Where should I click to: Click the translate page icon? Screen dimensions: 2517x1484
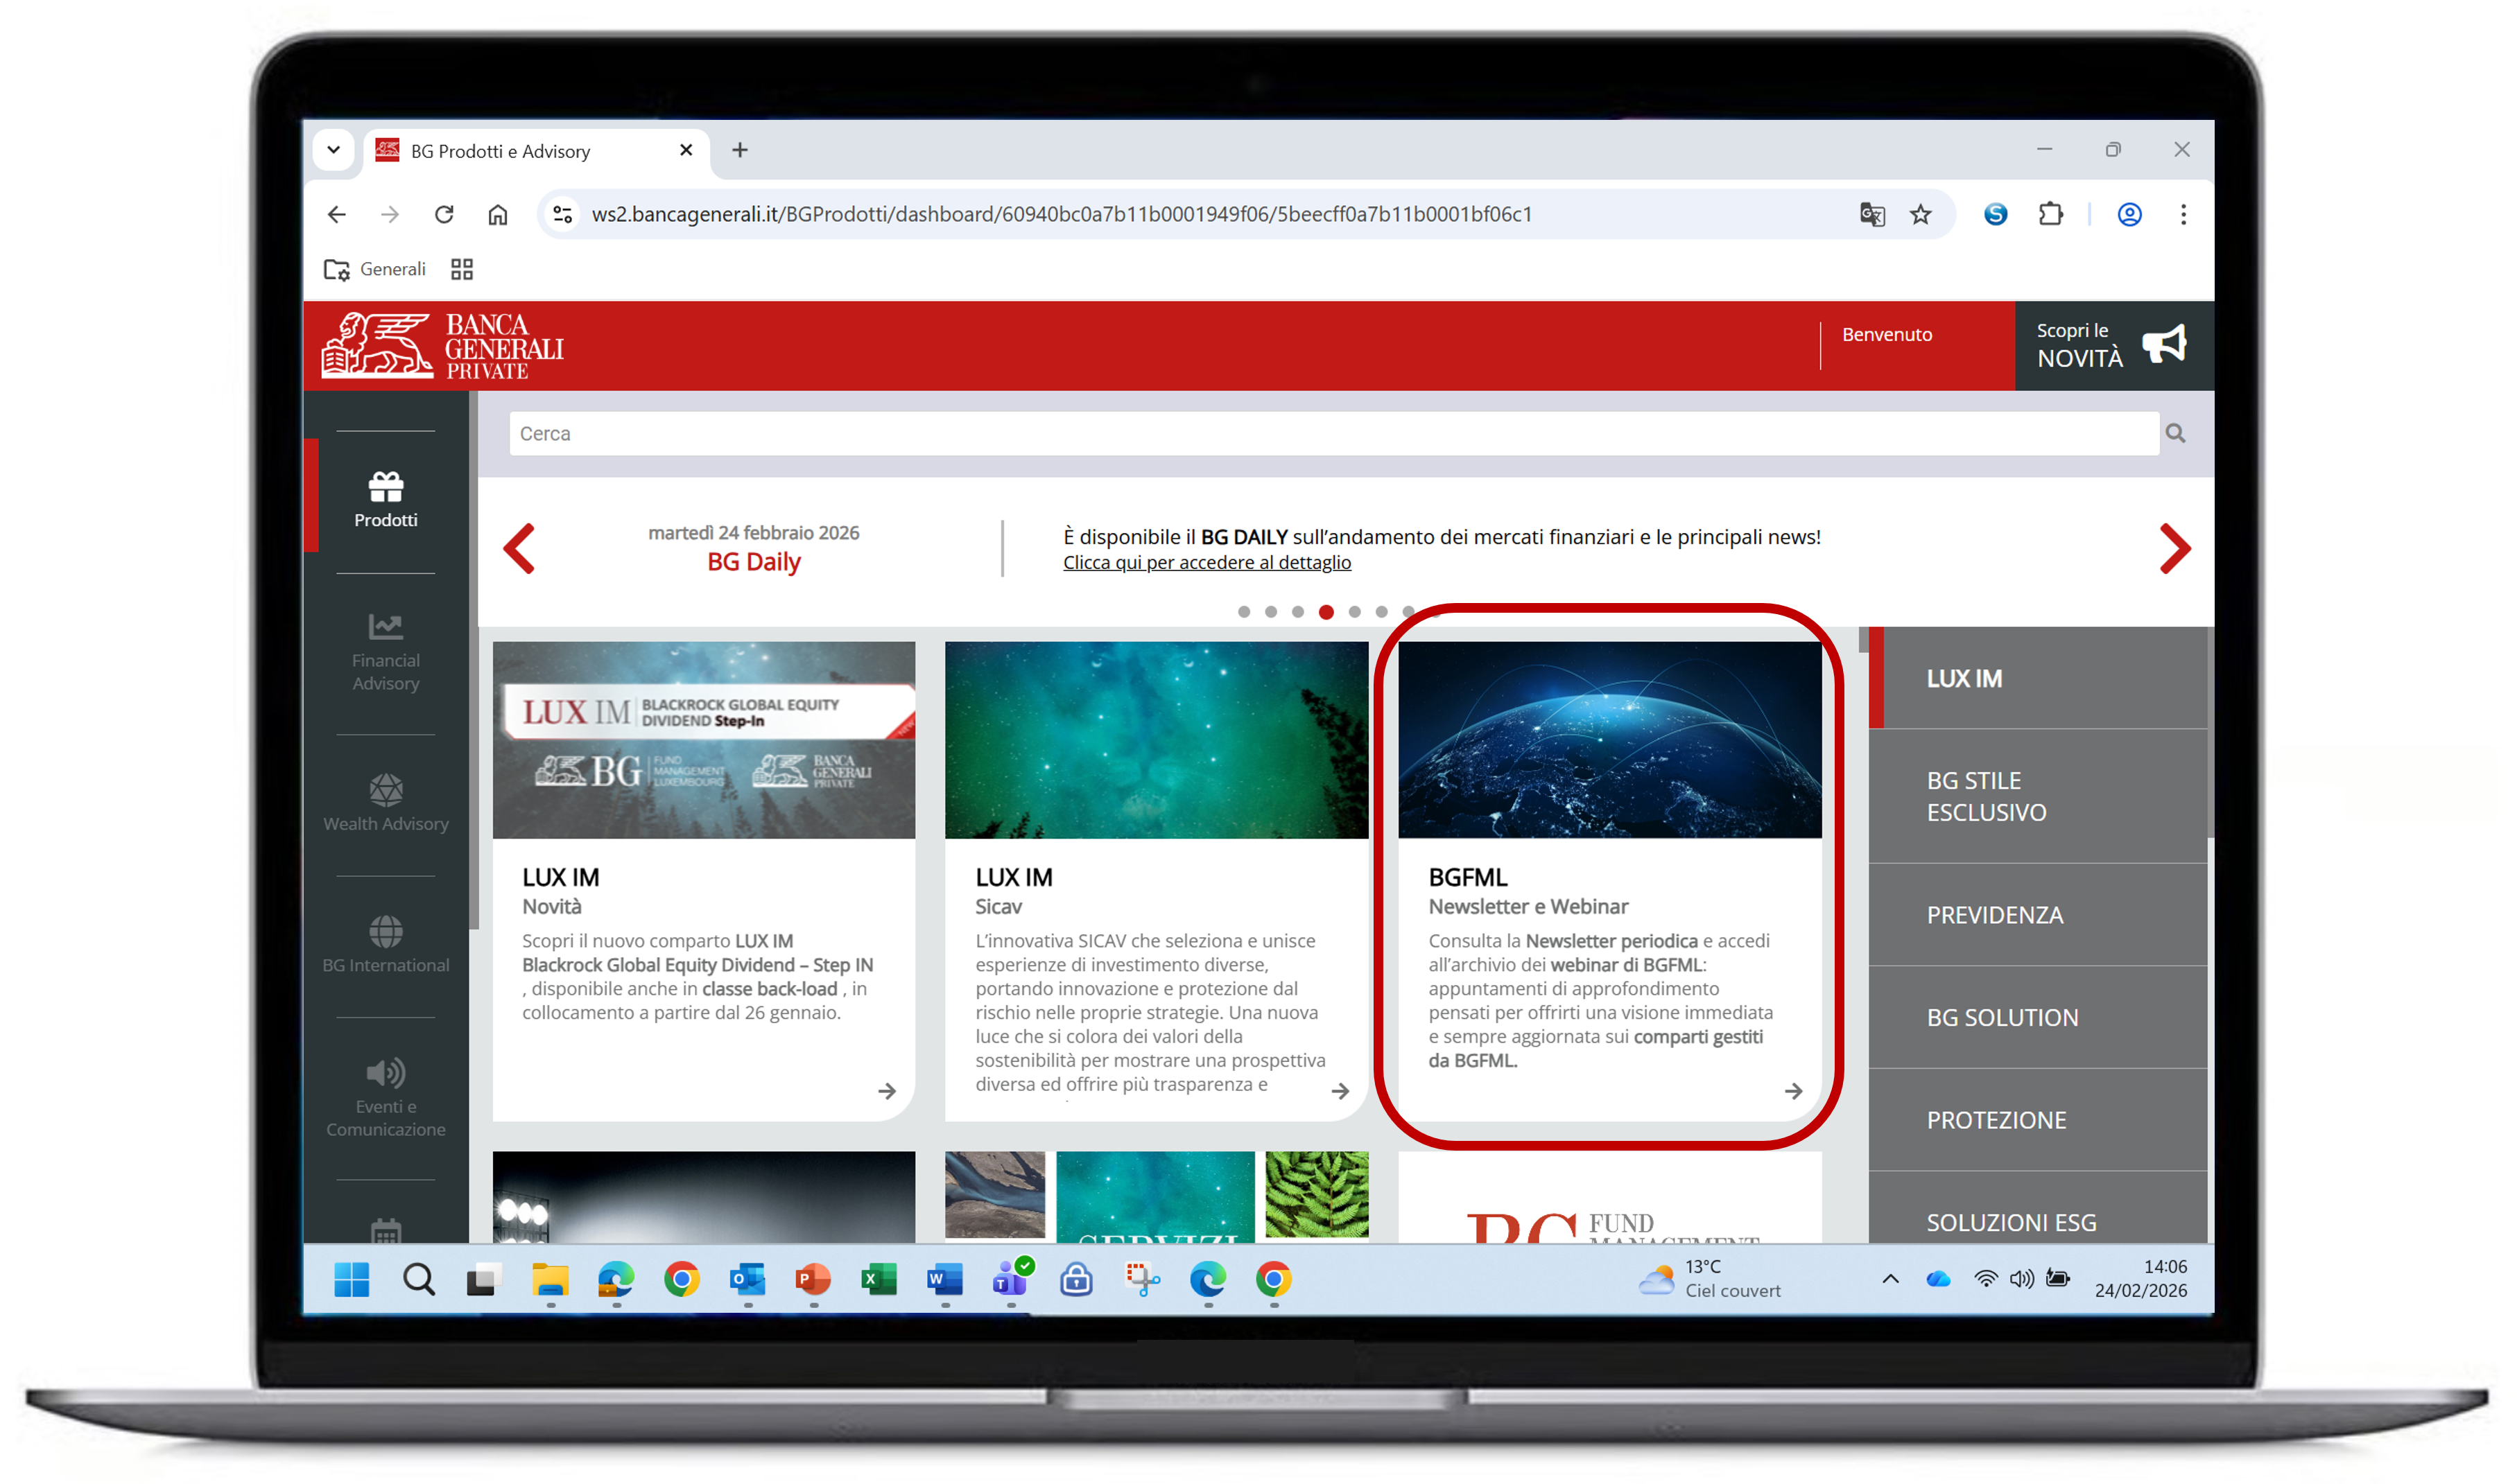click(x=1871, y=214)
